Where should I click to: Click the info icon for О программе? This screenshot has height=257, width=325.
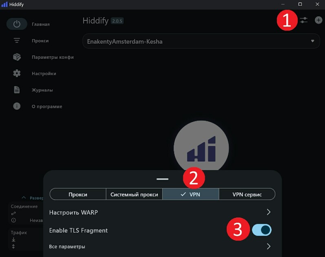17,106
